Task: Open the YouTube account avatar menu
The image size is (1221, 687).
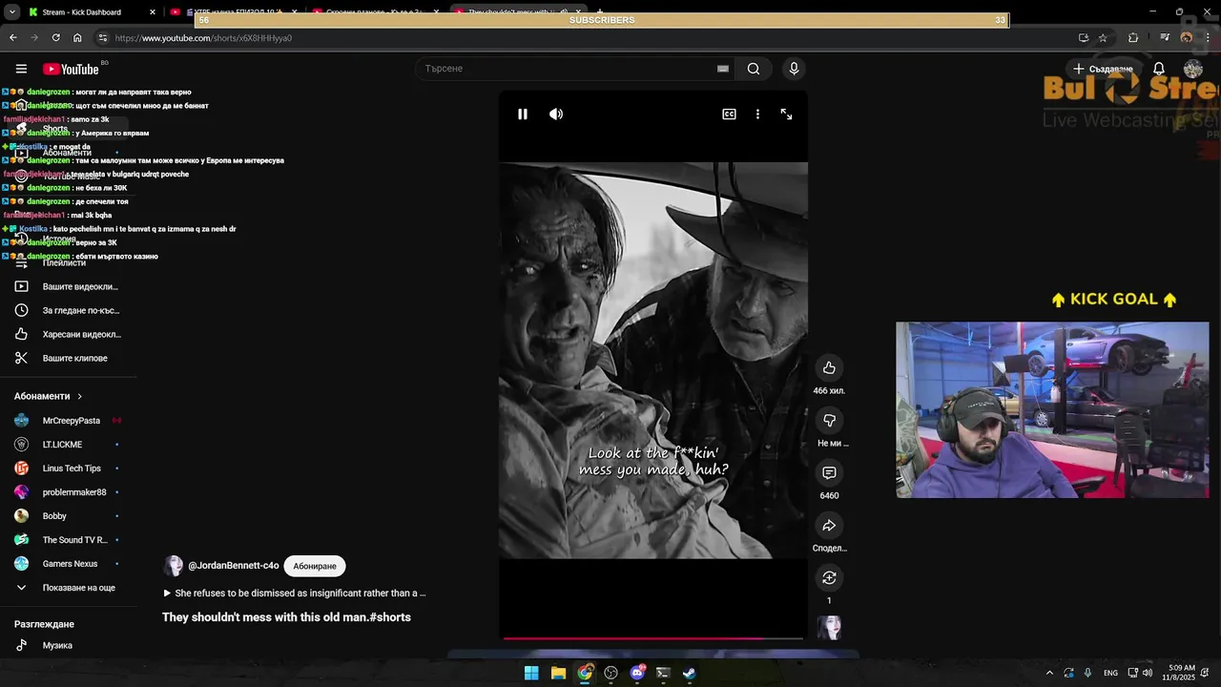Action: [x=1193, y=69]
